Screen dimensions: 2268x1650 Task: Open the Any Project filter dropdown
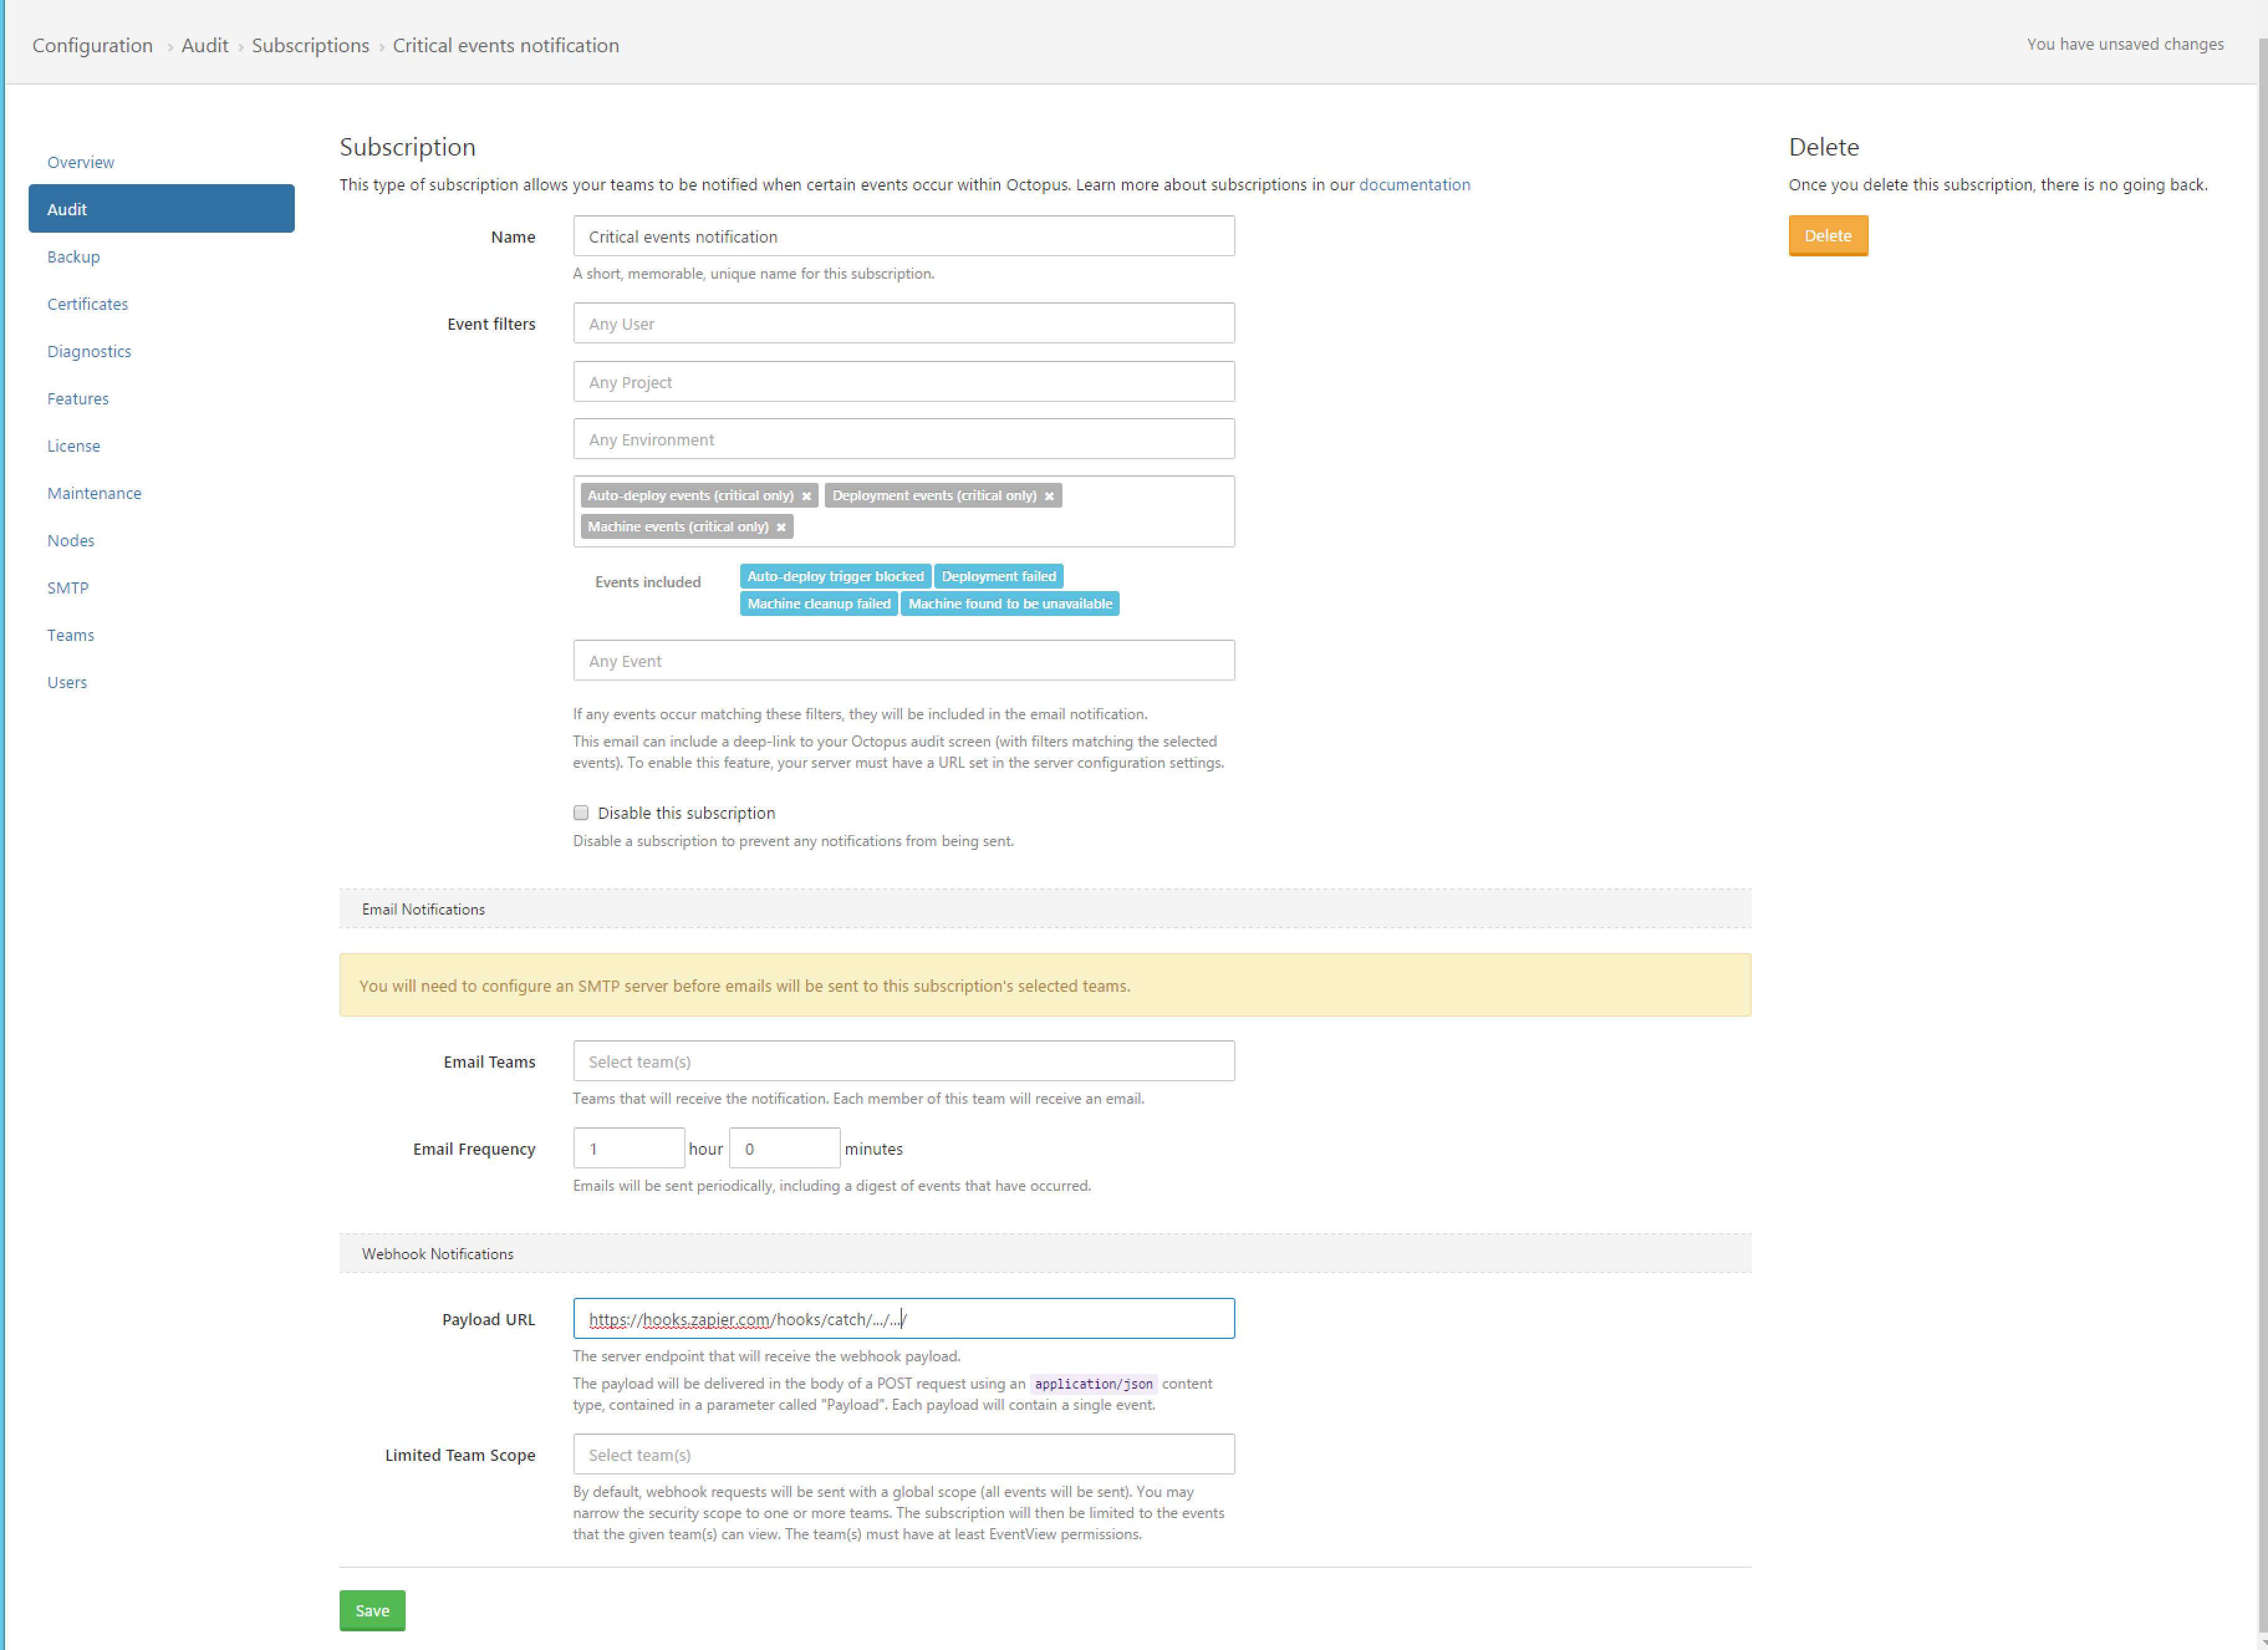click(x=903, y=382)
